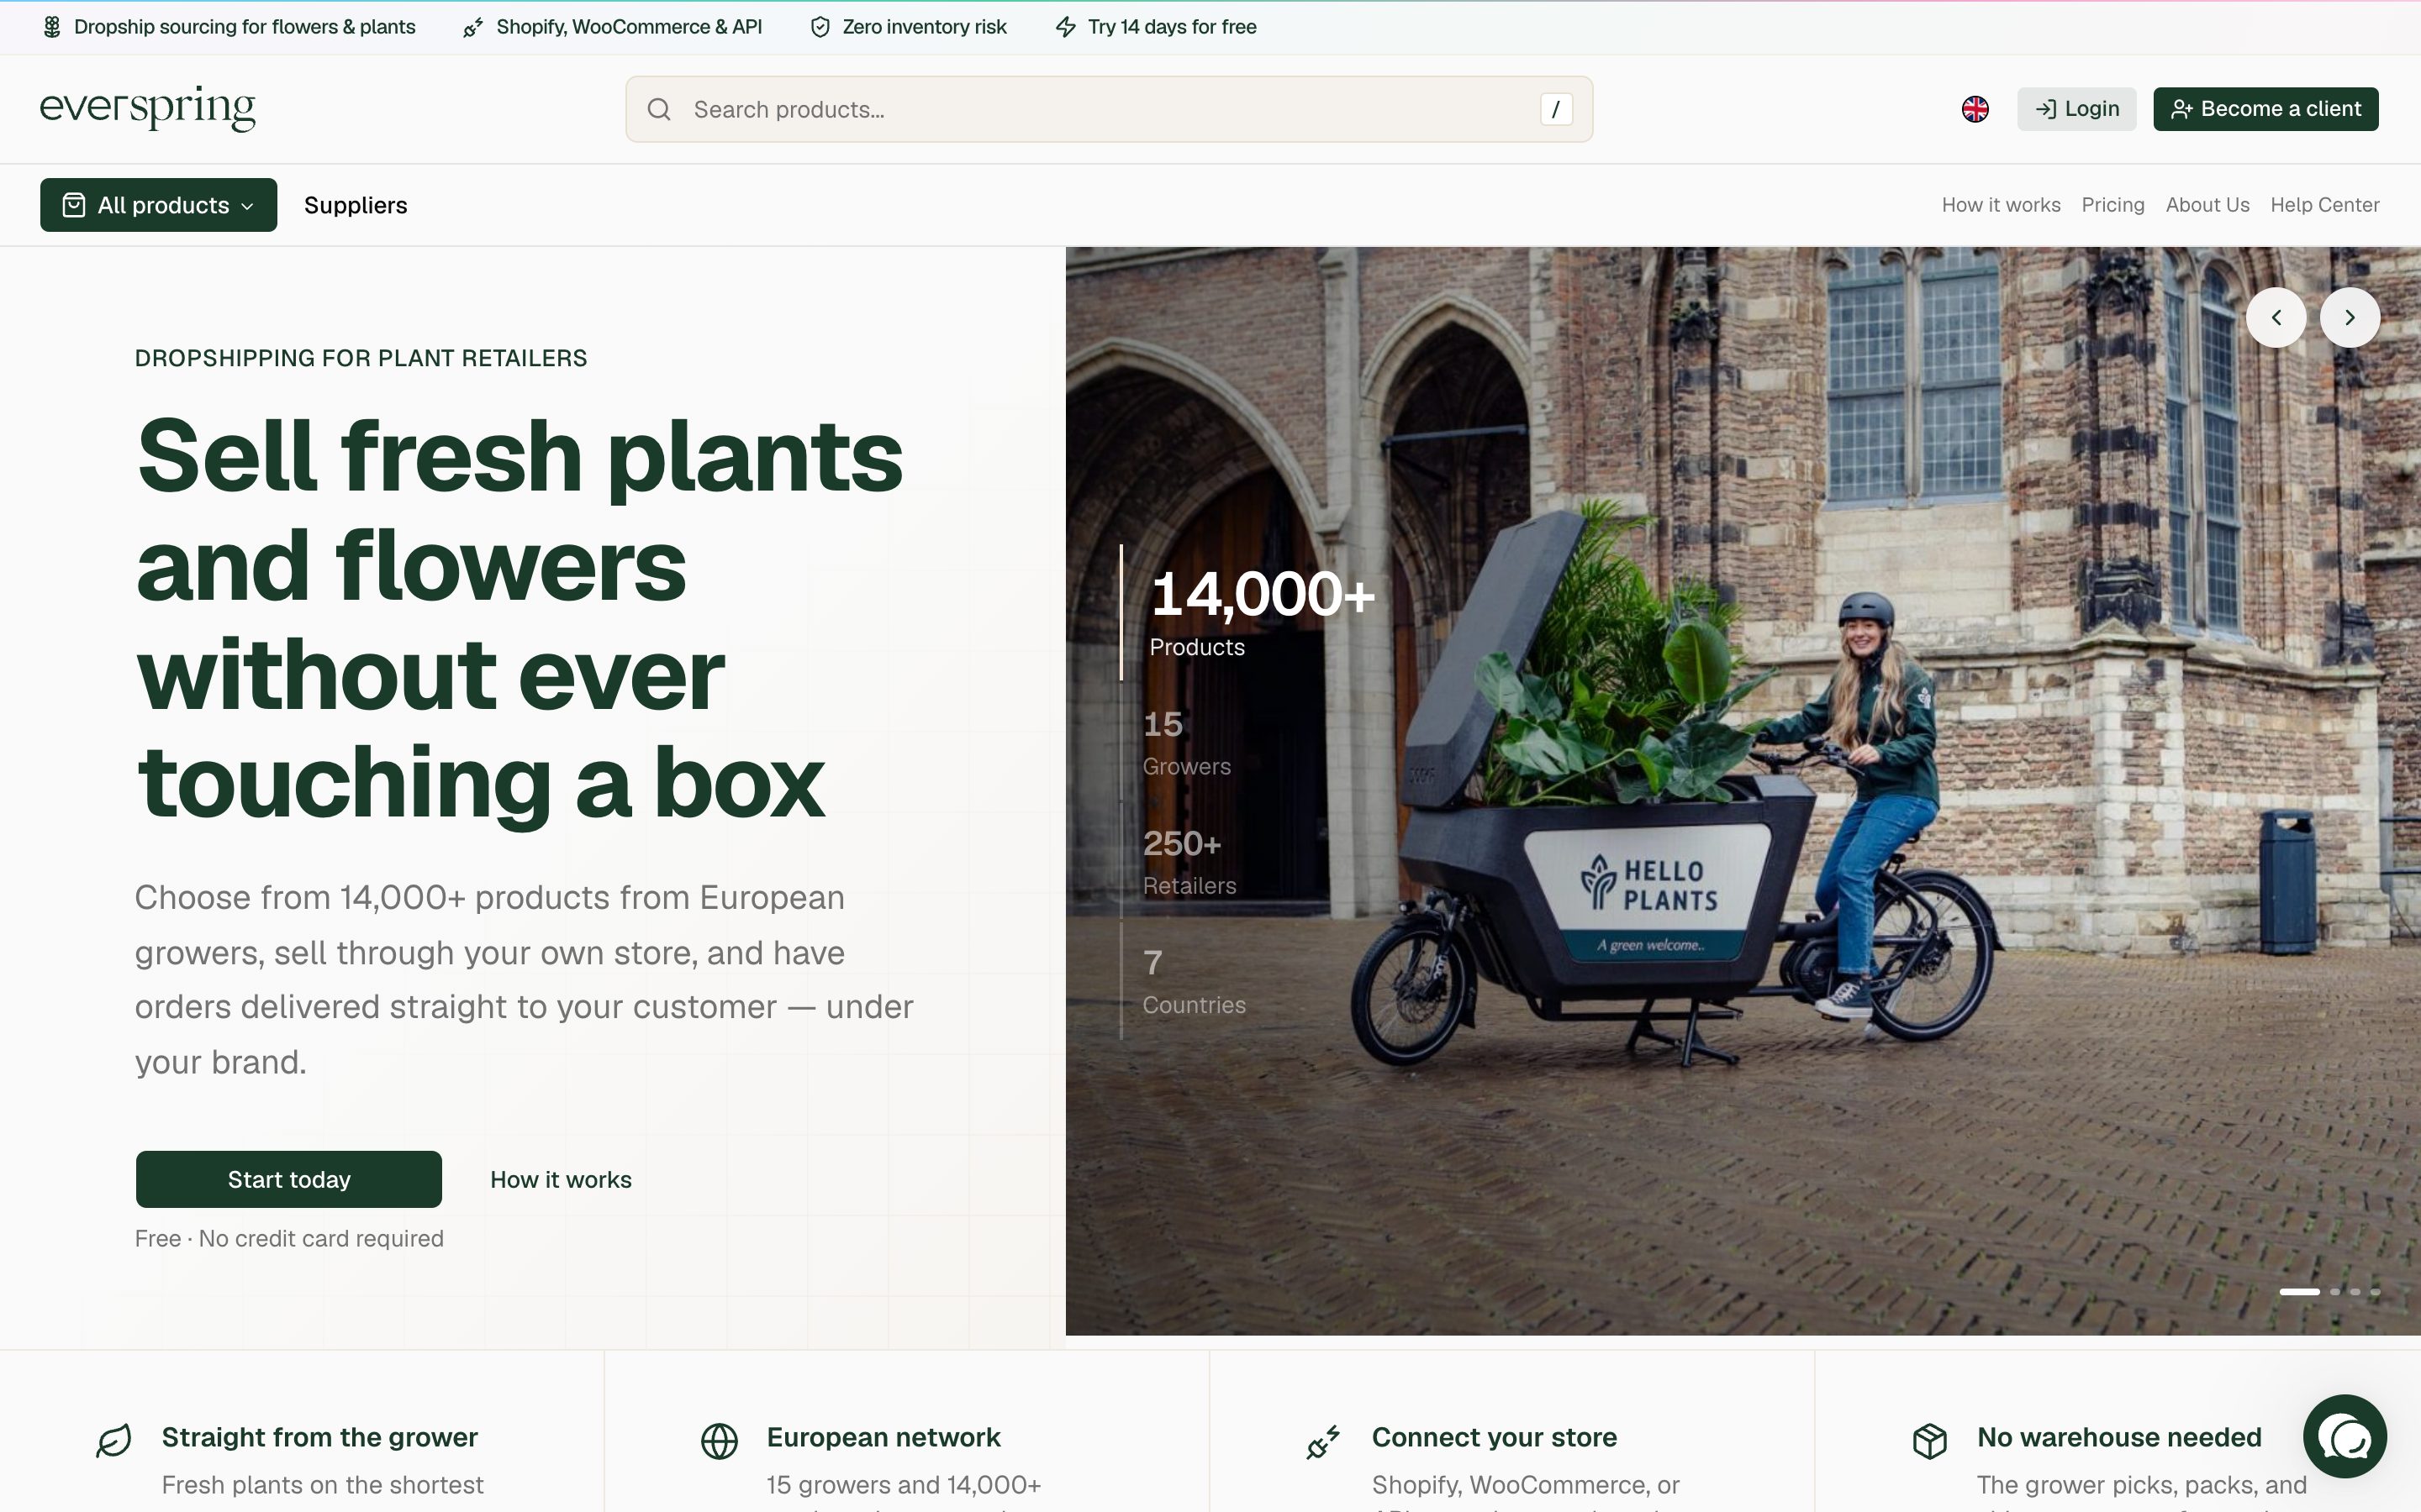Click the European network heading
This screenshot has height=1512, width=2421.
click(883, 1437)
